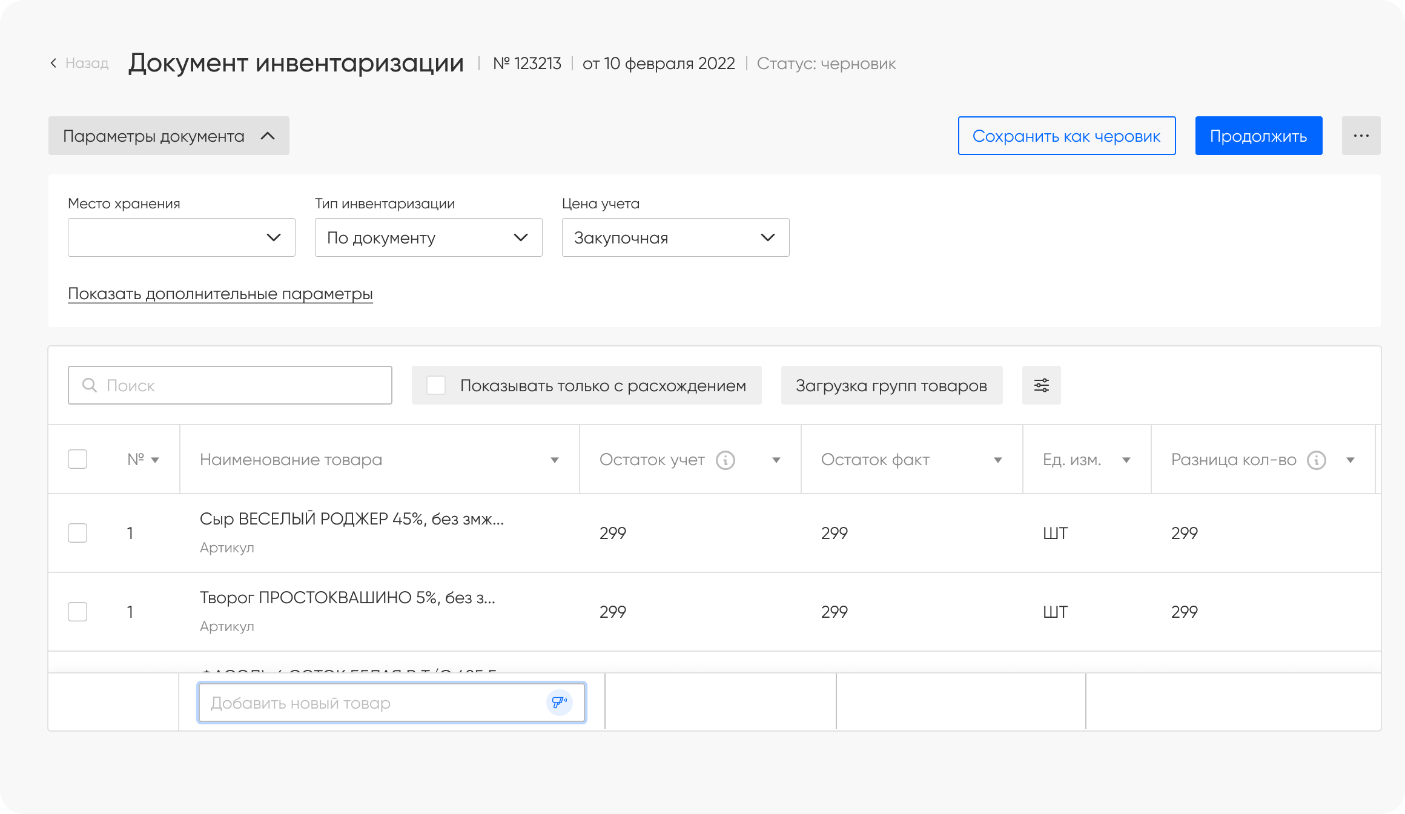Screen dimensions: 1405x814
Task: Click Остаток факт value in Сыр row
Action: pos(835,533)
